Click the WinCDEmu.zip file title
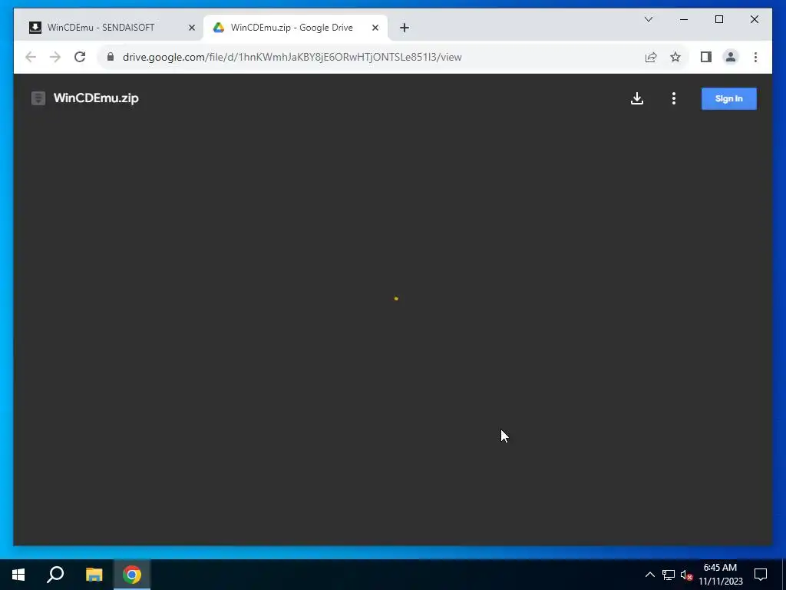Screen dimensions: 786x590 [x=96, y=98]
